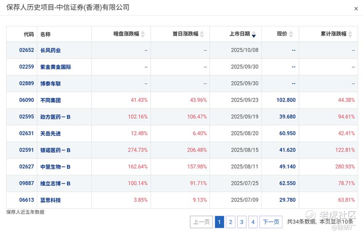This screenshot has height=236, width=363.
Task: Go to page 2
Action: pos(230,222)
